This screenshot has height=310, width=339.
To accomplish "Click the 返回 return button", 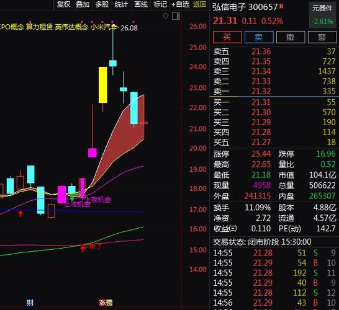I will (199, 4).
